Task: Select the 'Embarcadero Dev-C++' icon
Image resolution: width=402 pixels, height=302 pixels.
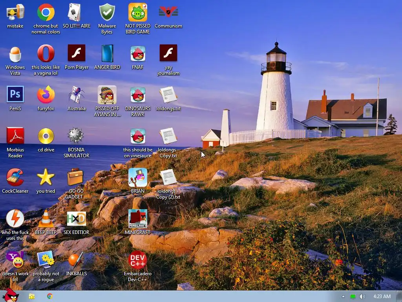Action: click(x=138, y=260)
